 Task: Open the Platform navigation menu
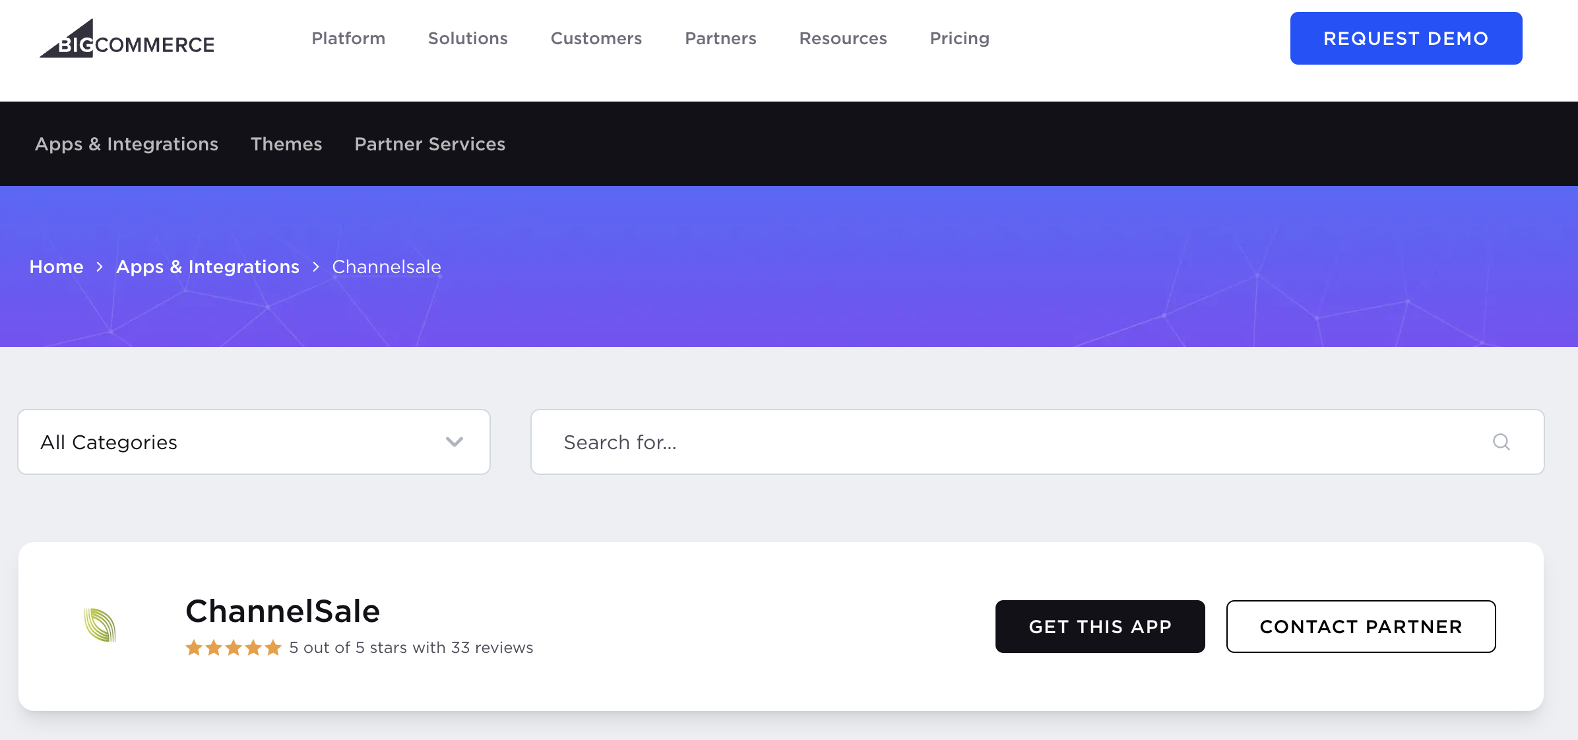pyautogui.click(x=348, y=38)
